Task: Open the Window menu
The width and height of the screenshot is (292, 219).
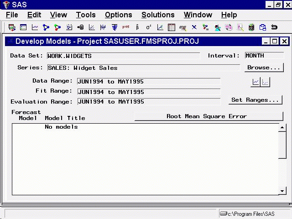Action: click(198, 15)
